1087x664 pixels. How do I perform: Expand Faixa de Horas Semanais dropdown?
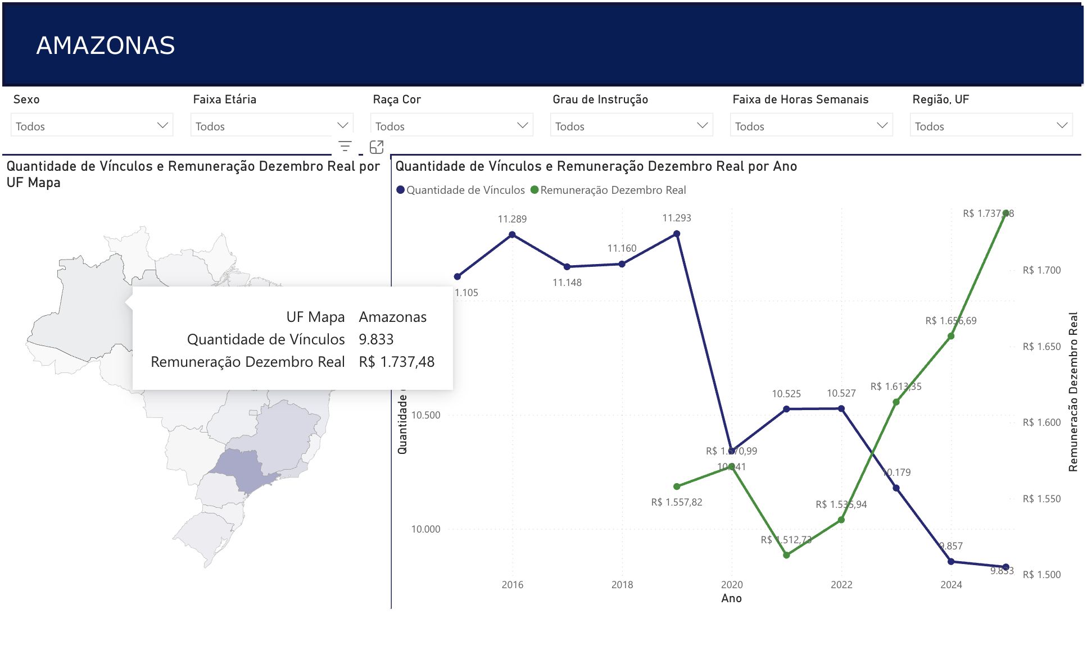click(811, 125)
